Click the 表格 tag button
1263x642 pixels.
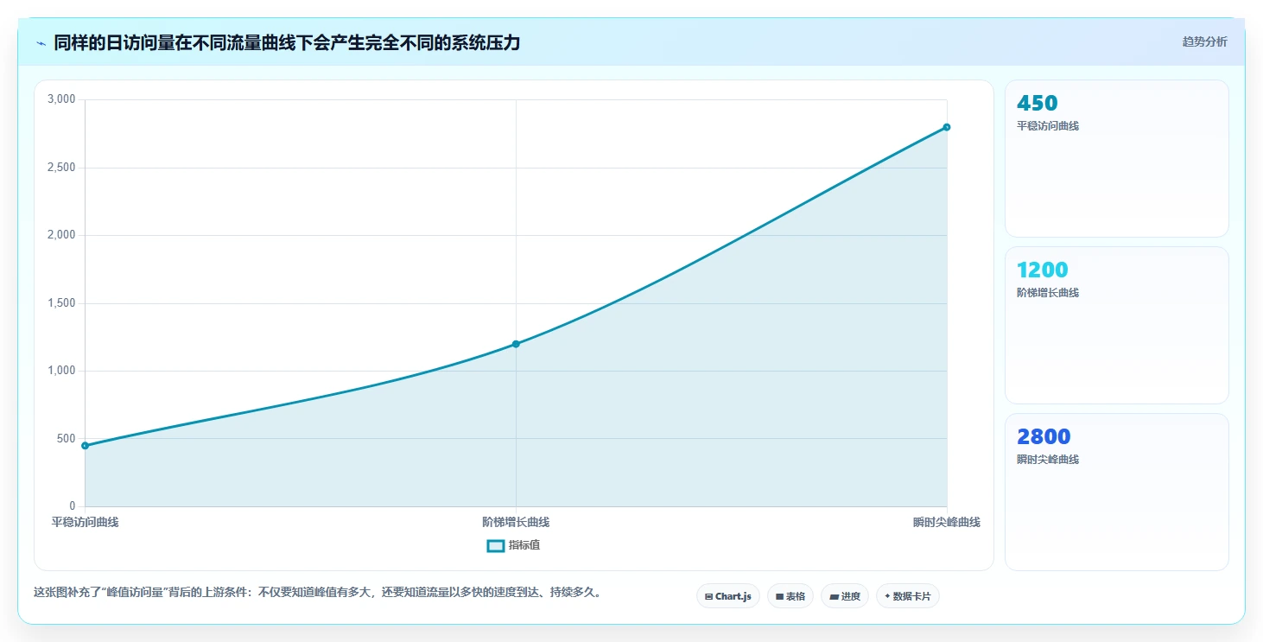coord(790,596)
